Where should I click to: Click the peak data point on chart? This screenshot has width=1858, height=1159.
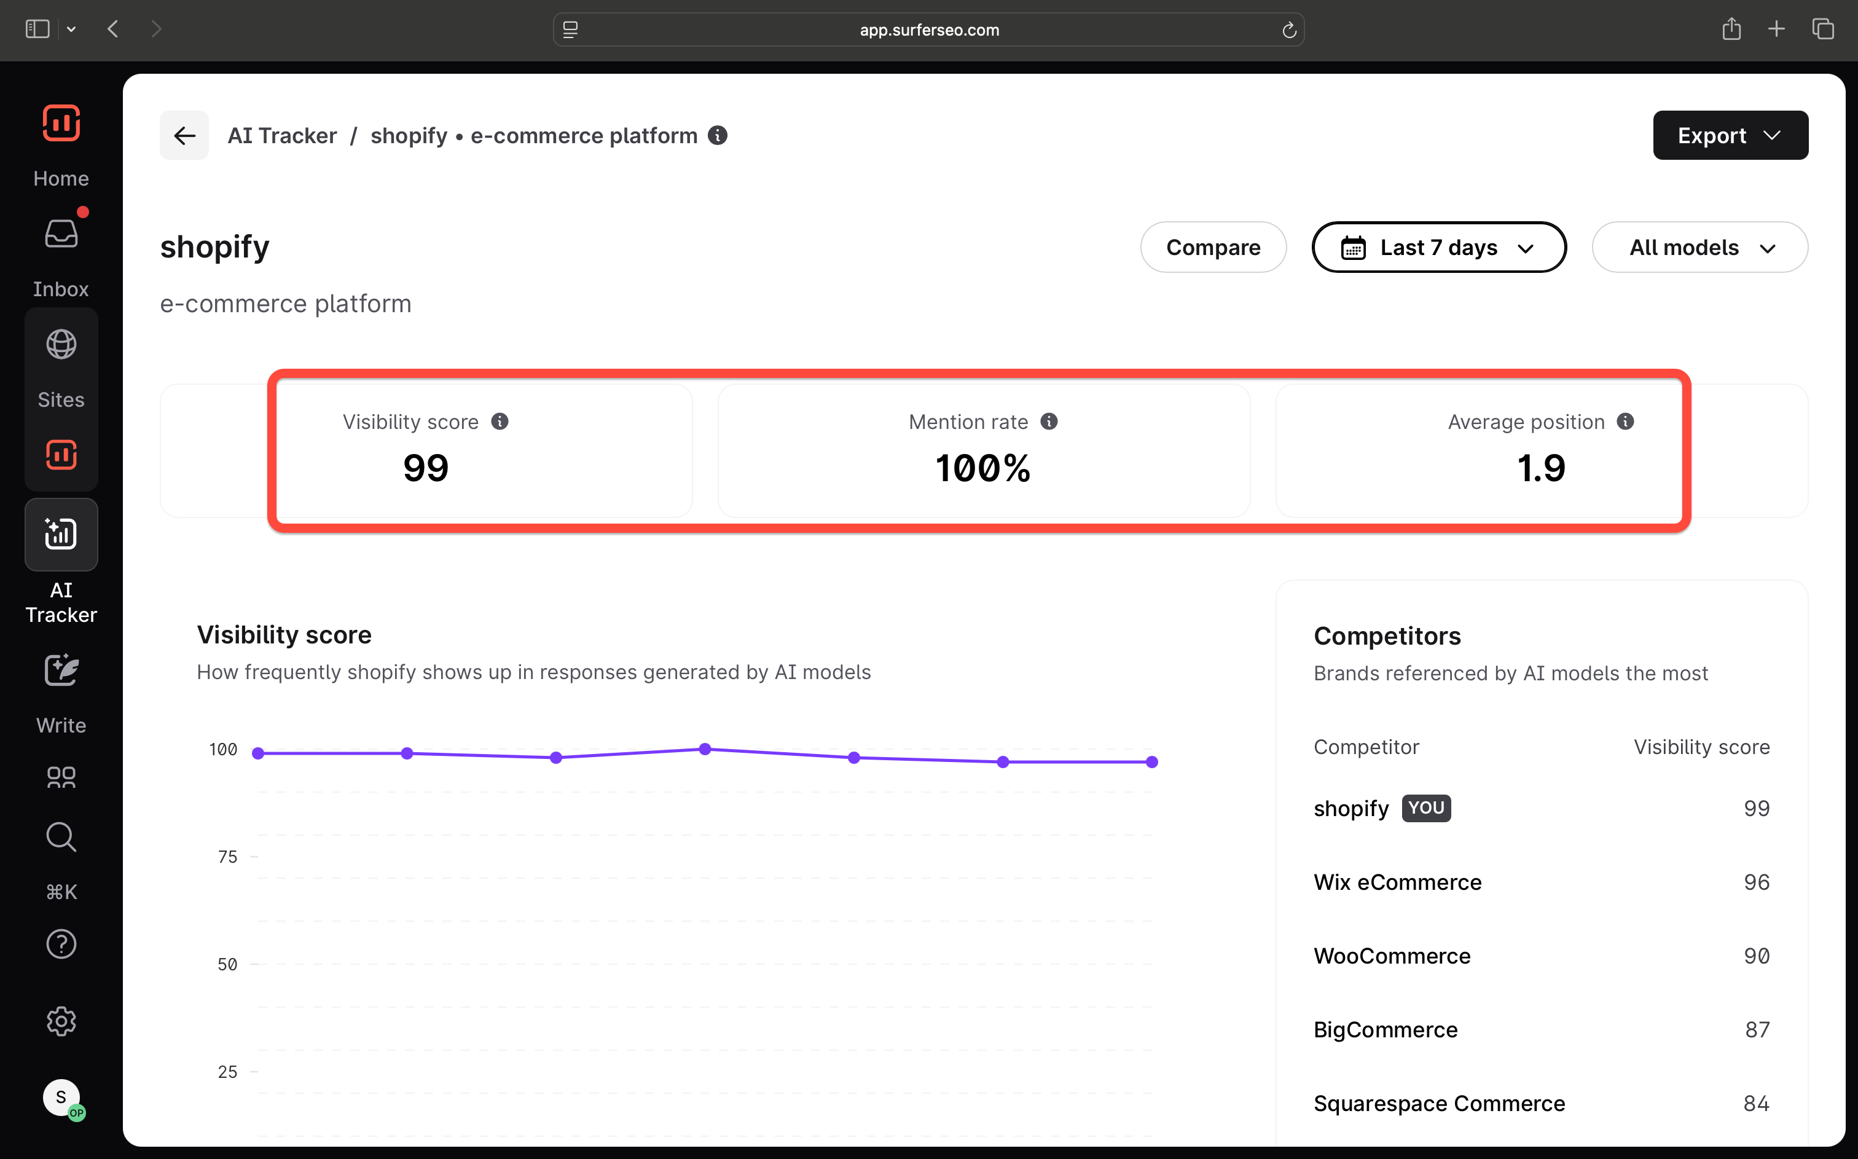coord(705,749)
